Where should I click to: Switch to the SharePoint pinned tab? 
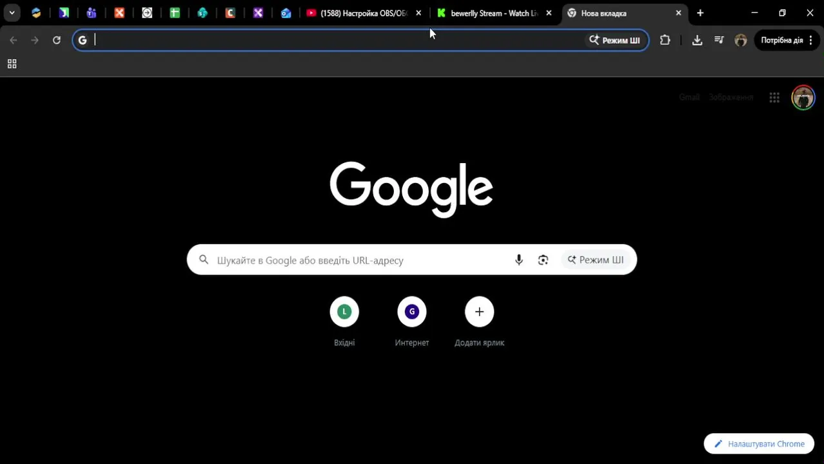coord(202,13)
